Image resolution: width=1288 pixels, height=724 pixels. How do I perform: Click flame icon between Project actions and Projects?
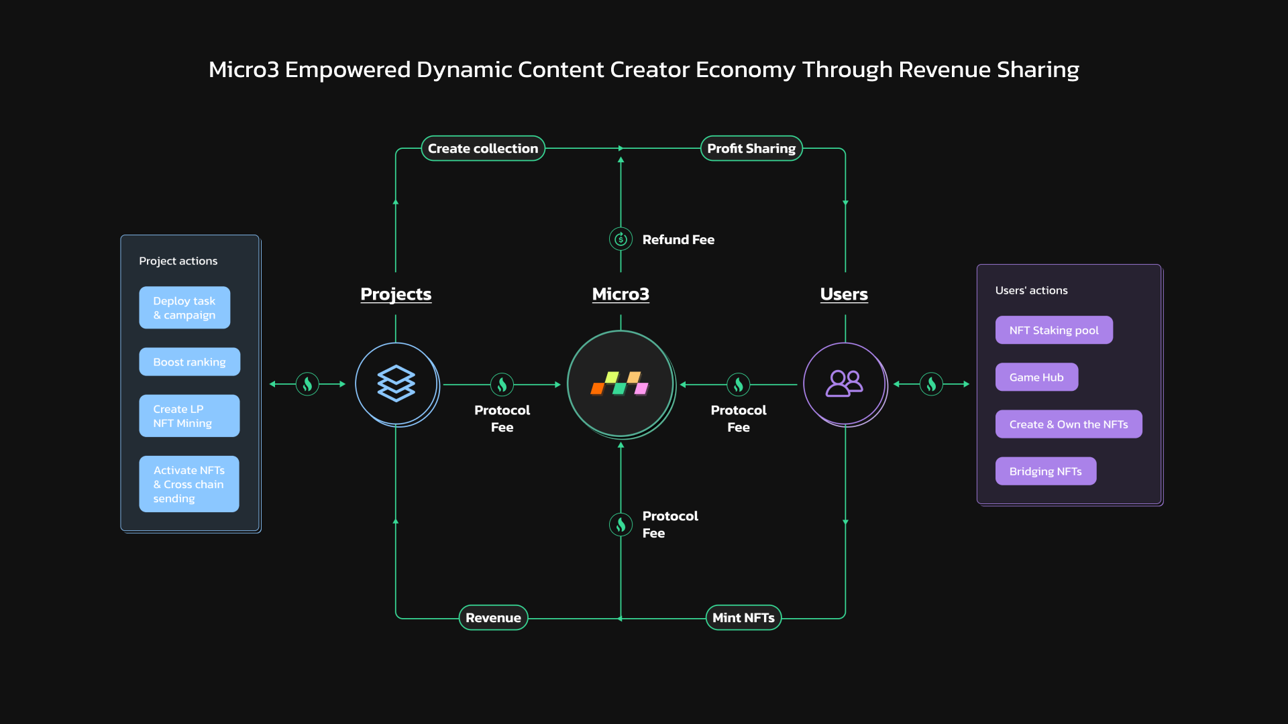point(307,384)
